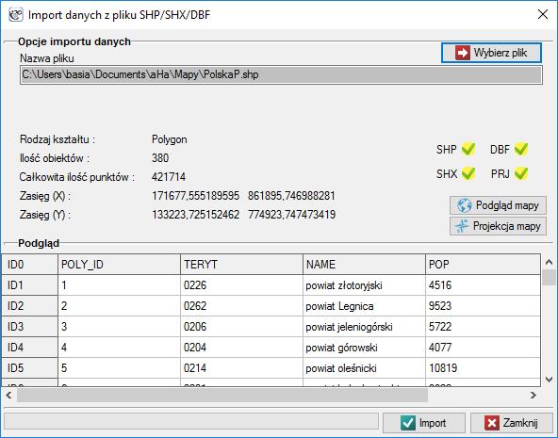Click the red arrow icon on Wybierz plik
Screen dimensions: 558x438
click(462, 53)
